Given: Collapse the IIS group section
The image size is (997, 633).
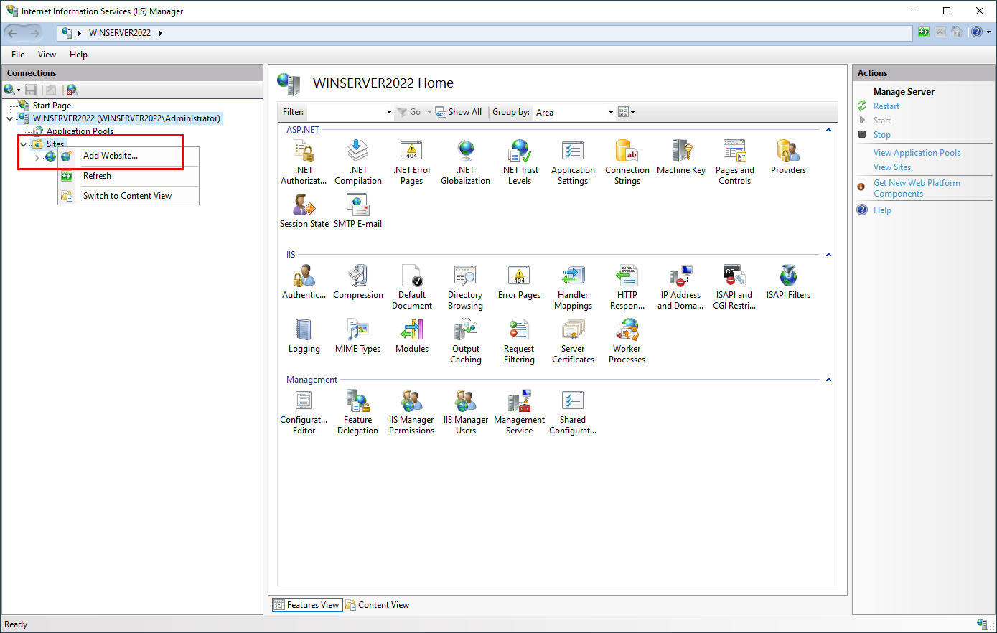Looking at the screenshot, I should 828,255.
